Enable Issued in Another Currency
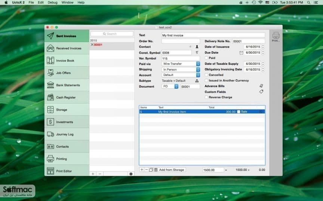 click(x=206, y=80)
